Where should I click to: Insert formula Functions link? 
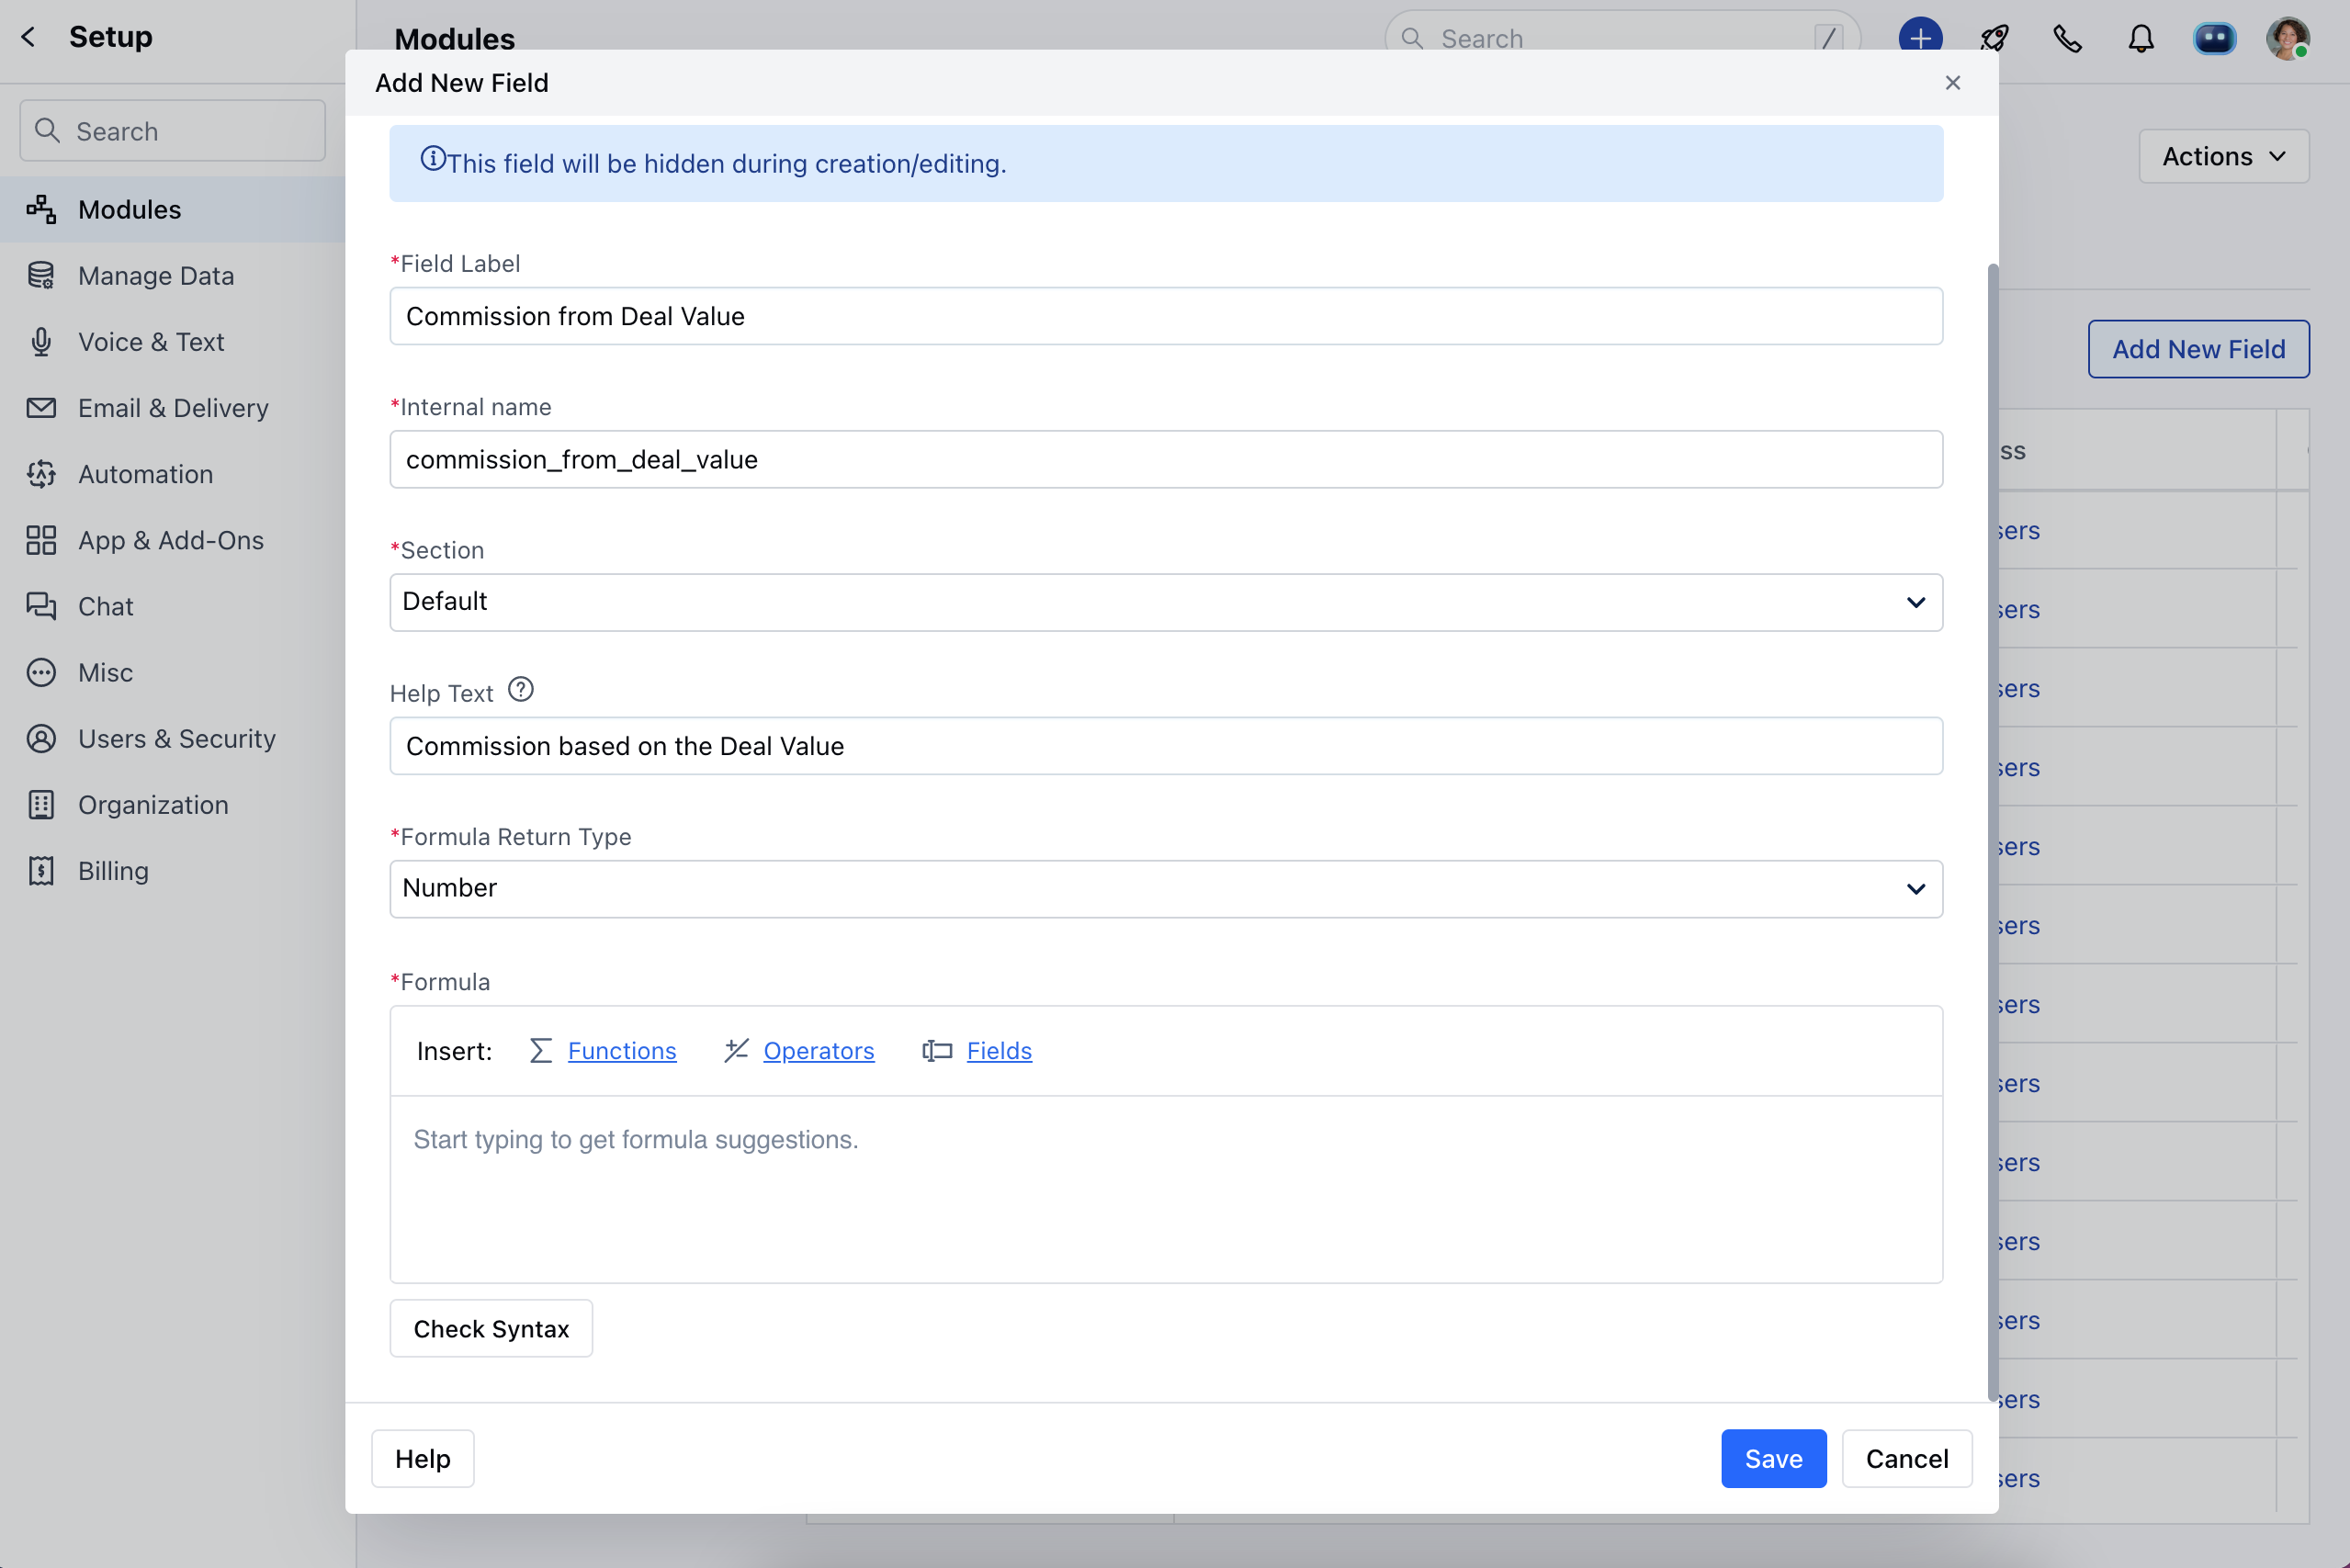(x=621, y=1051)
